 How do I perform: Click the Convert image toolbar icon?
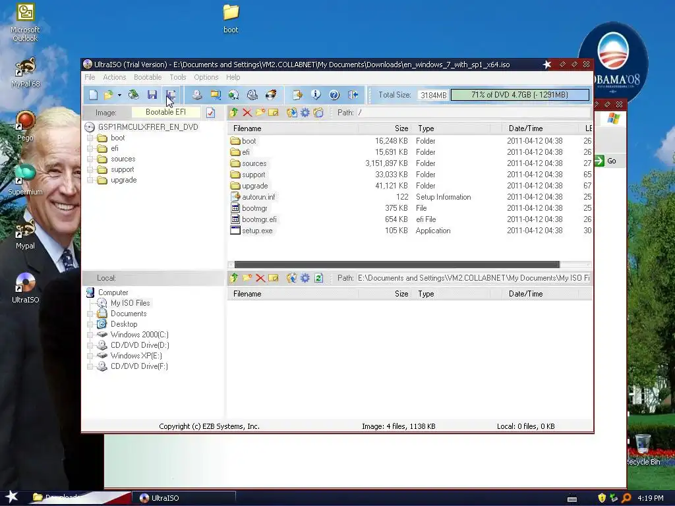(234, 95)
